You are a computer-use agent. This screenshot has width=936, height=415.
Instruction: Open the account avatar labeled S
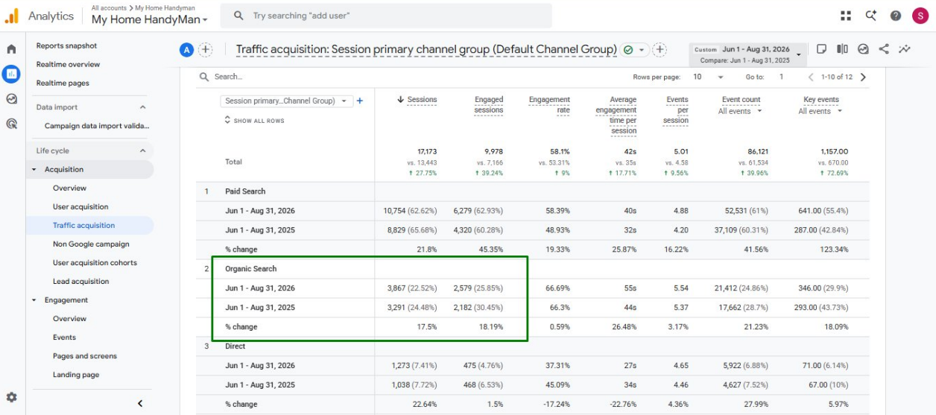click(x=920, y=16)
